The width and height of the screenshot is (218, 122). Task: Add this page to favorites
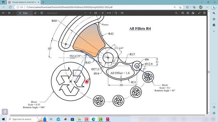coord(180,7)
